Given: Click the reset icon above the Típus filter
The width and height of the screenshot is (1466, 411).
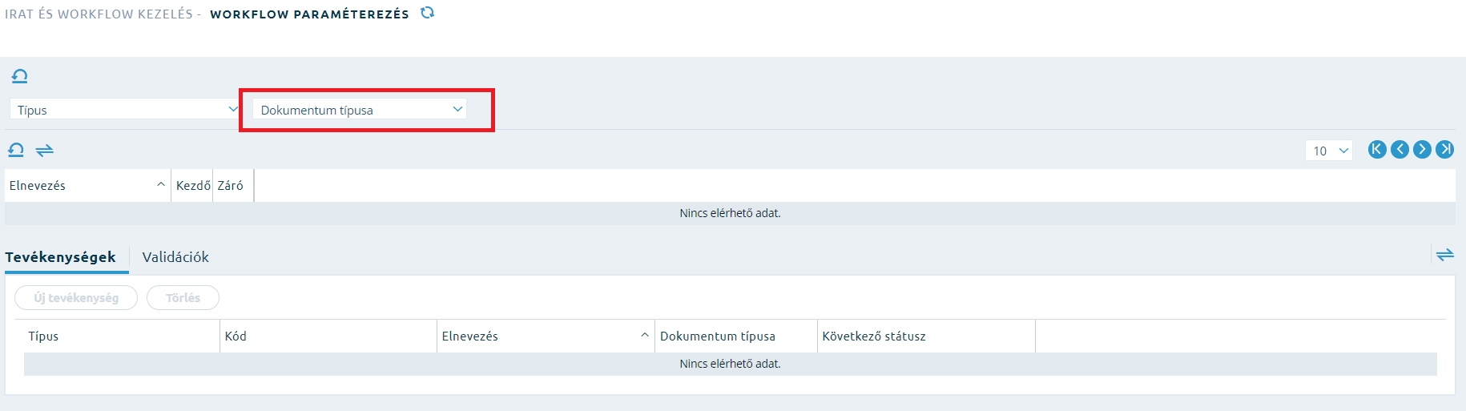Looking at the screenshot, I should click(x=20, y=76).
